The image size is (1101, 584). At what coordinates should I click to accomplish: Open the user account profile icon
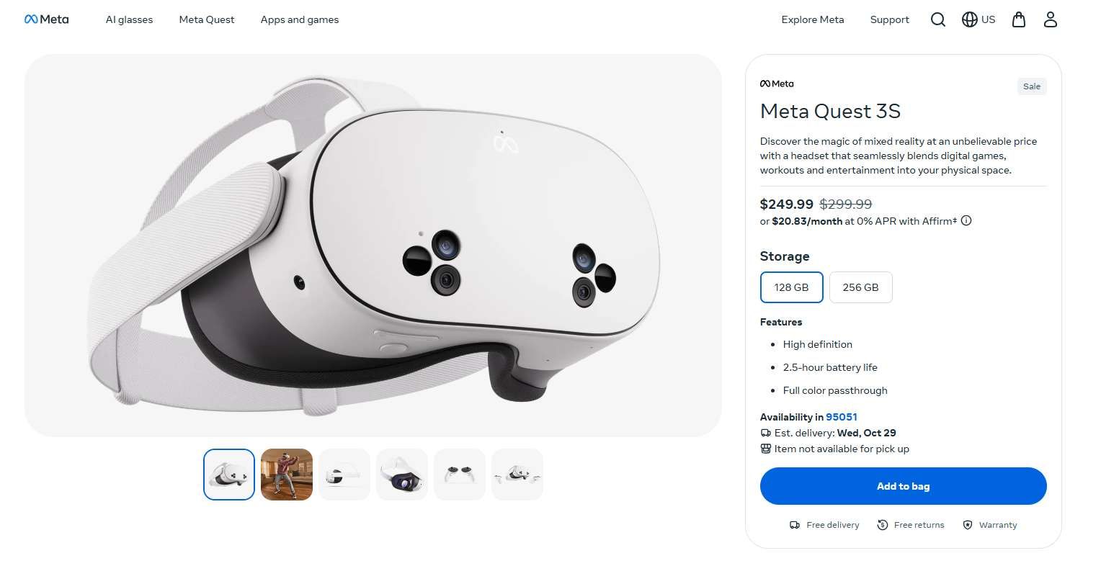(x=1050, y=19)
